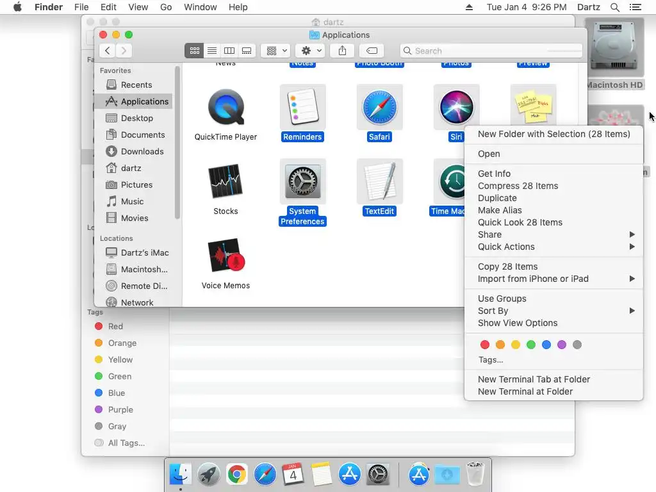Open Launchpad from the Dock
The width and height of the screenshot is (656, 492).
coord(208,475)
